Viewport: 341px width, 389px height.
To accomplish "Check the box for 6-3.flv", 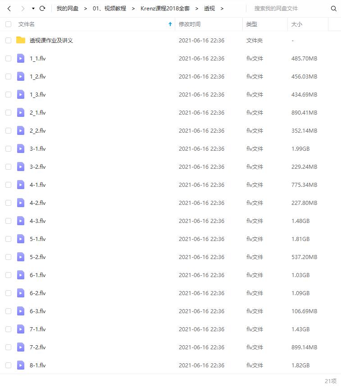I will (x=9, y=311).
